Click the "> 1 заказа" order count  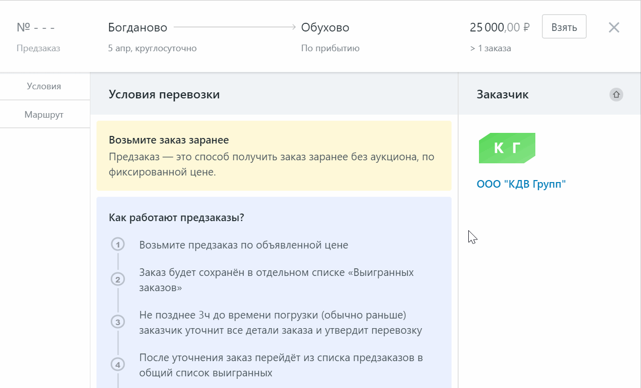(x=490, y=49)
